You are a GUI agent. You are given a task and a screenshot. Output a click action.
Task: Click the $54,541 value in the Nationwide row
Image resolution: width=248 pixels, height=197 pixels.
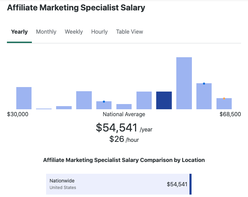177,184
